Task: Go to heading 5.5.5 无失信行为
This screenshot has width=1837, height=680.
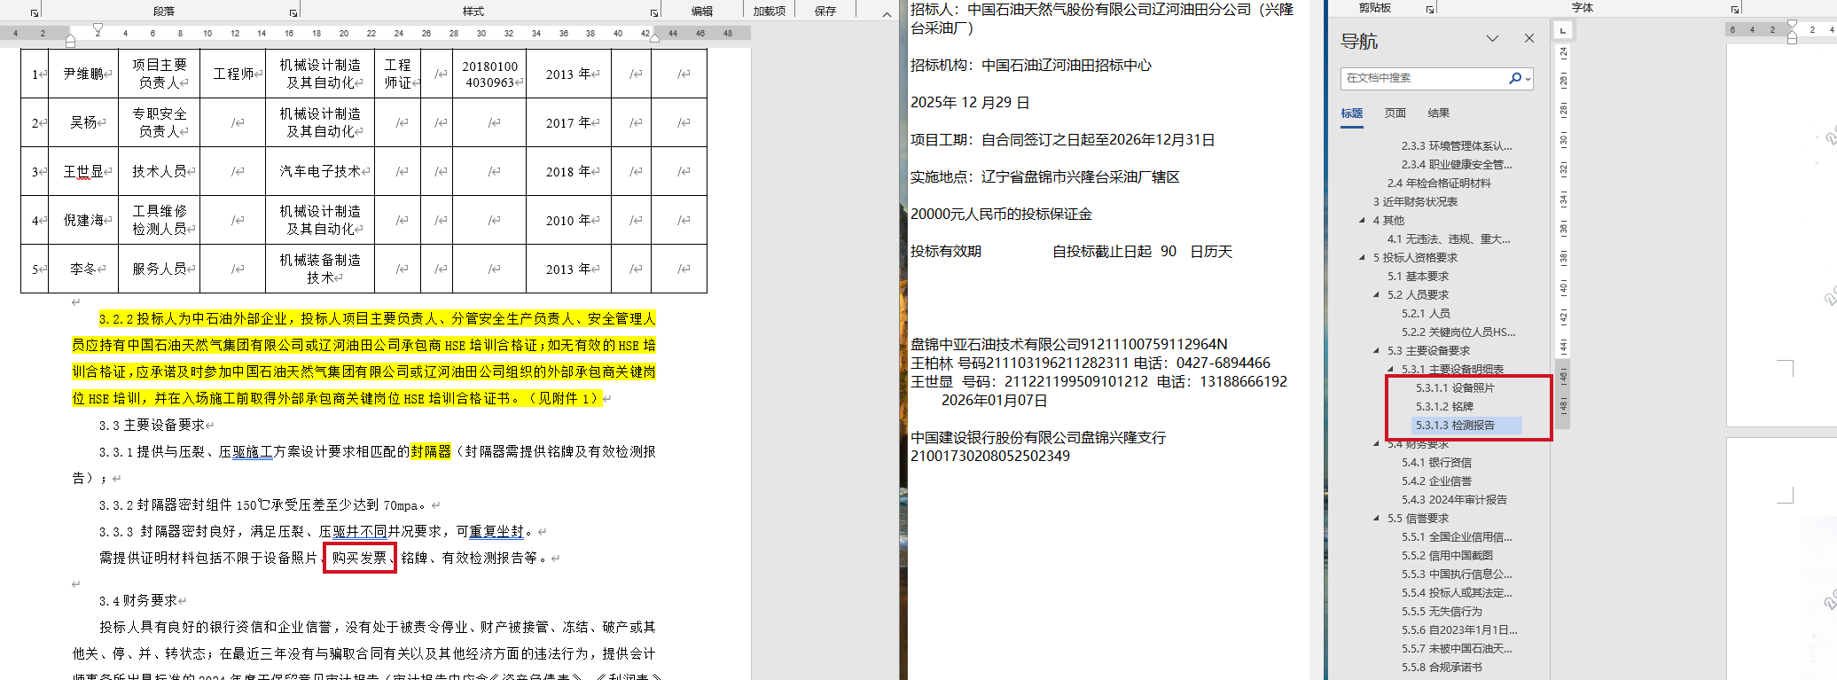Action: 1442,611
